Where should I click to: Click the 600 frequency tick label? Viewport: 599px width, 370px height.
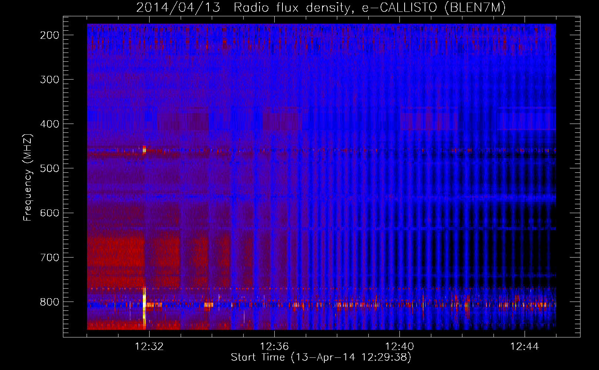[50, 213]
